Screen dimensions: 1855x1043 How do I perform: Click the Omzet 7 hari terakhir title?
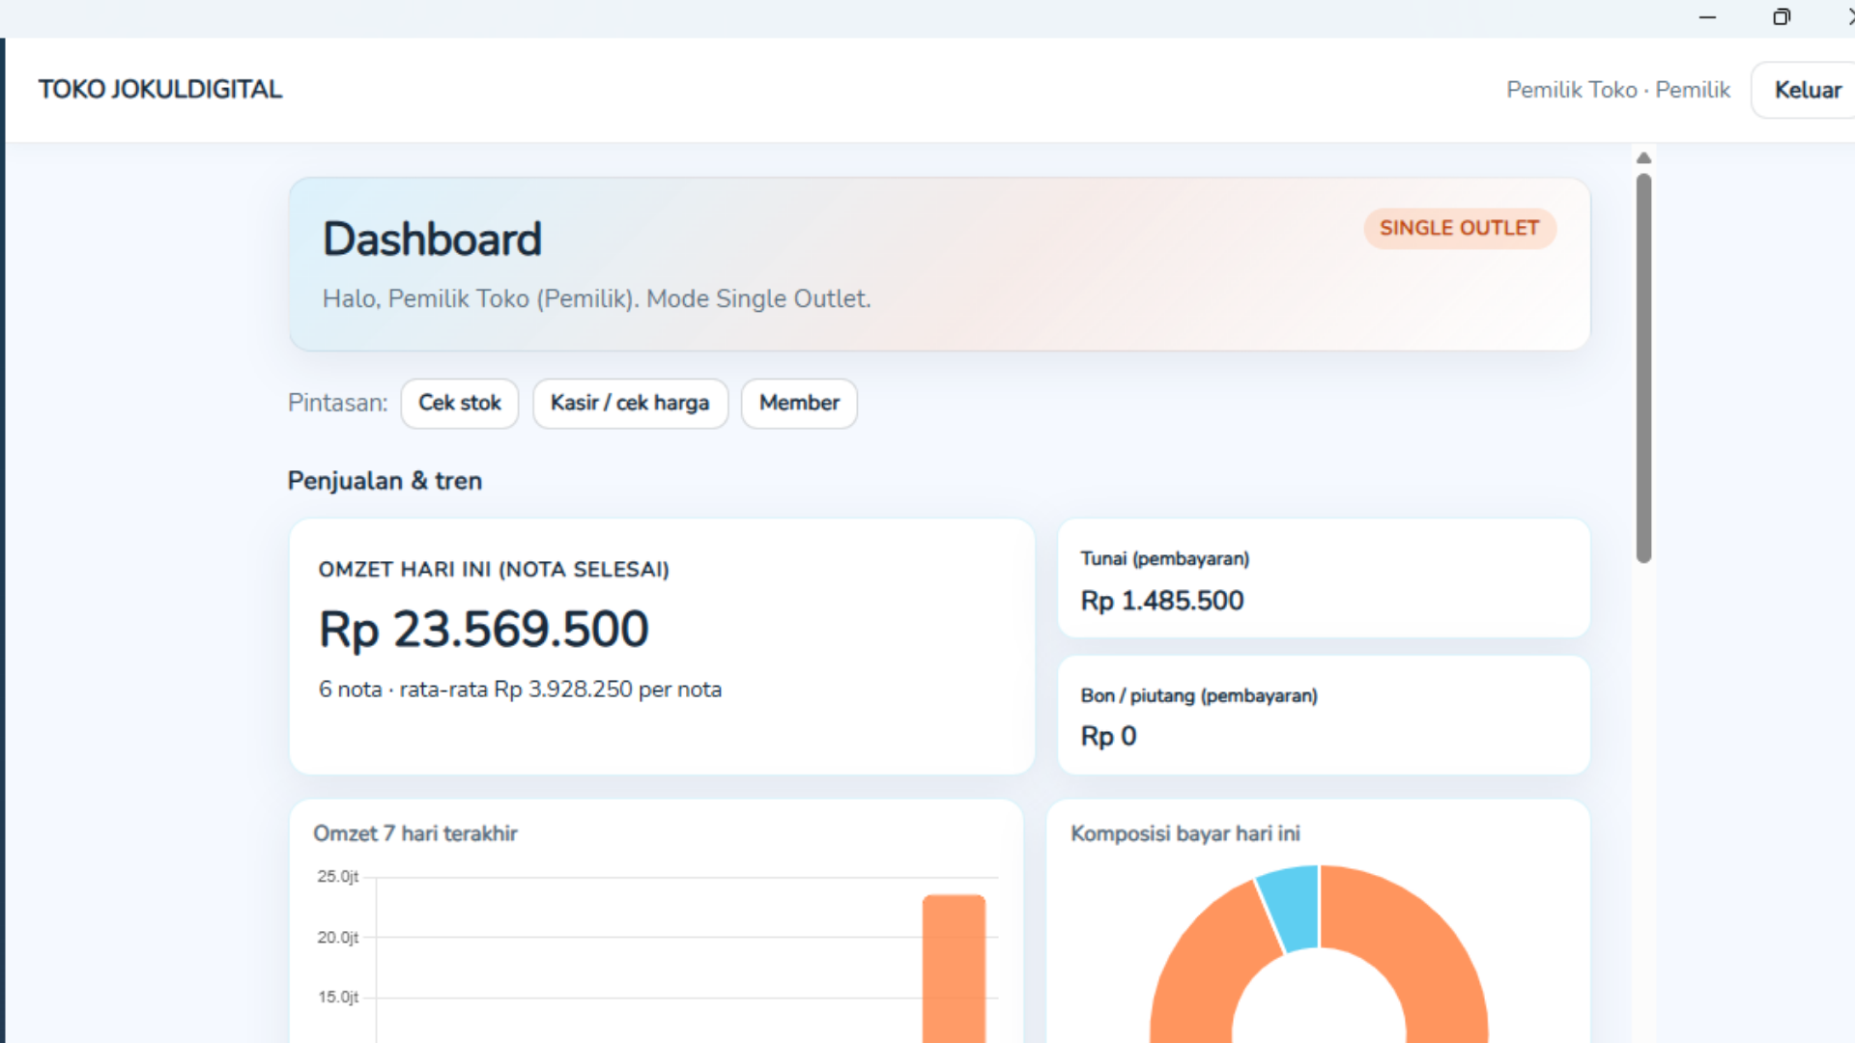pyautogui.click(x=415, y=833)
